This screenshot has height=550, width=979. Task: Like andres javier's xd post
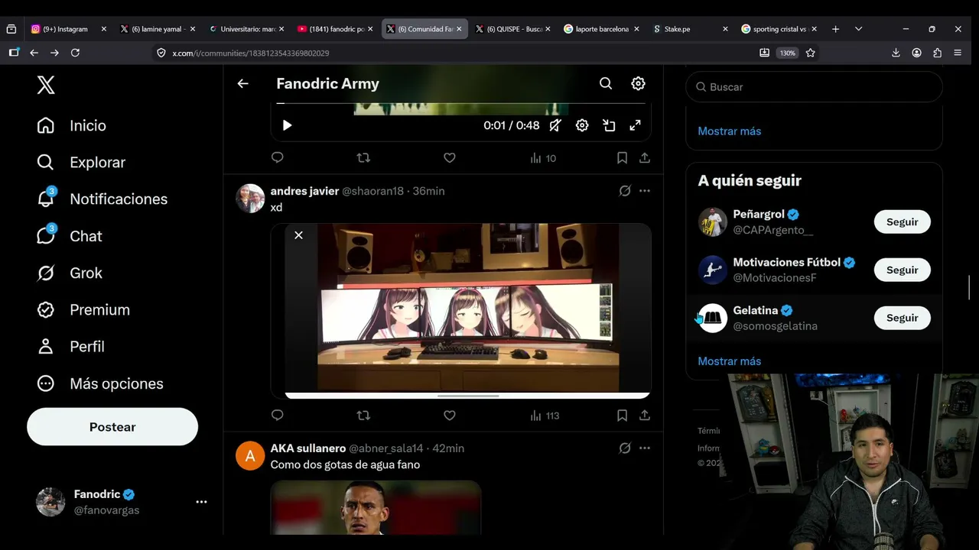(x=450, y=416)
